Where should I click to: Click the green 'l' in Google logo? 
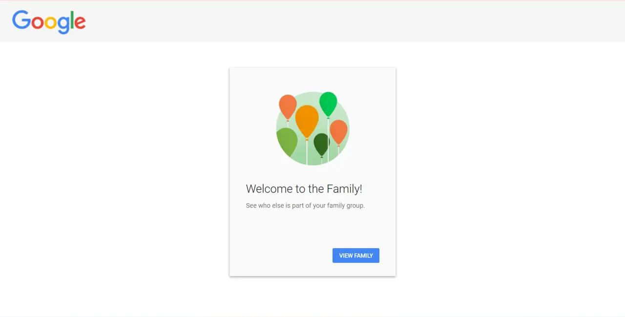click(x=73, y=20)
